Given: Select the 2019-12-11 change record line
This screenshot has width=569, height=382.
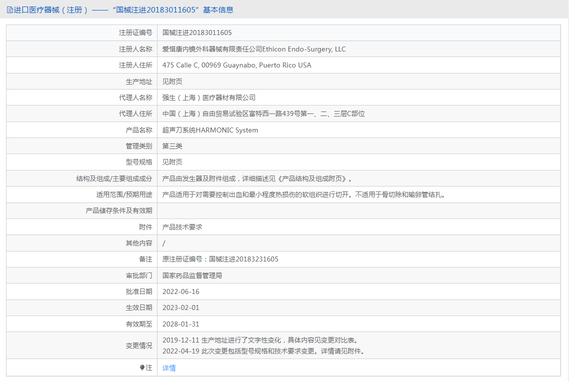Looking at the screenshot, I should pyautogui.click(x=261, y=340).
